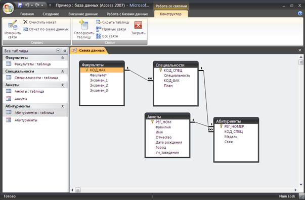Select the Факультет field
Viewport: 305px width, 200px height.
coord(102,75)
